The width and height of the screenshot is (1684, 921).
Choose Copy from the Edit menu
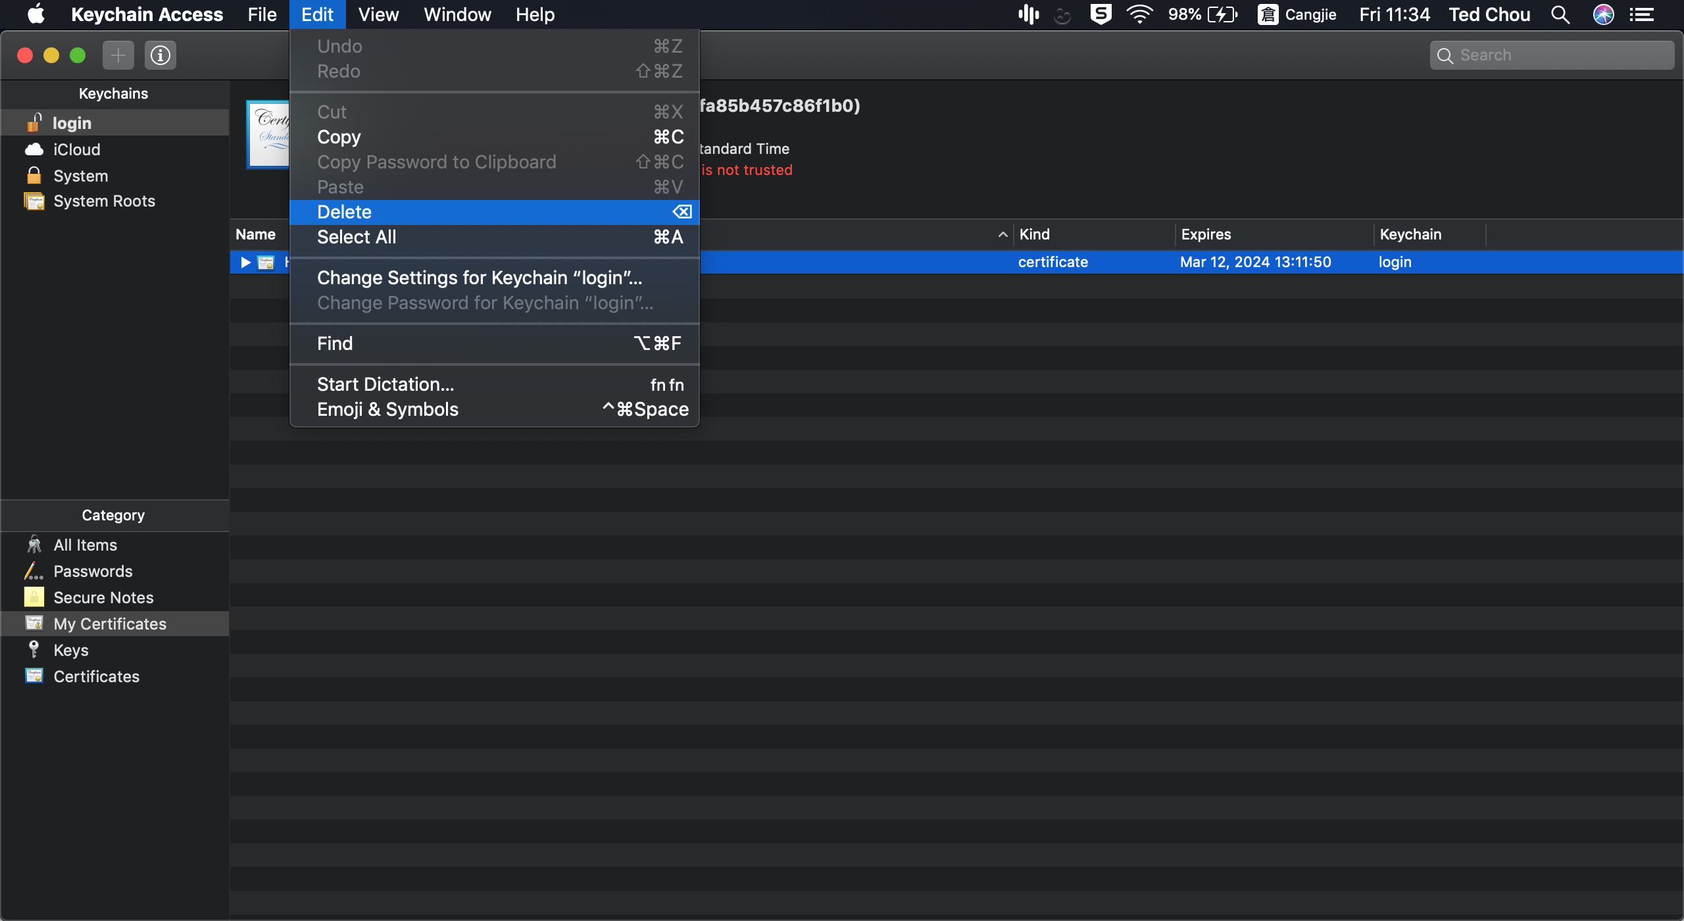tap(494, 137)
